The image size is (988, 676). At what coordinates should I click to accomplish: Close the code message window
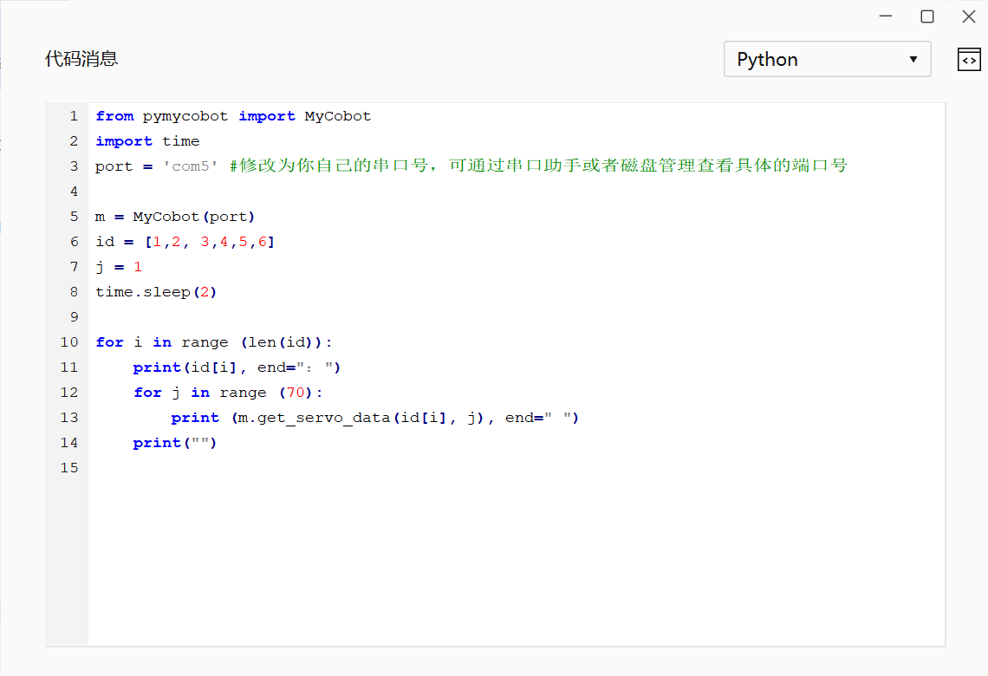coord(968,16)
